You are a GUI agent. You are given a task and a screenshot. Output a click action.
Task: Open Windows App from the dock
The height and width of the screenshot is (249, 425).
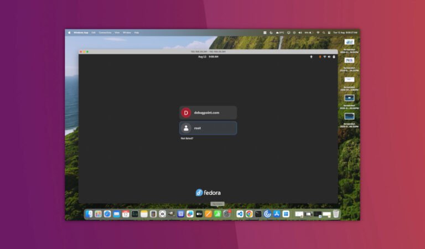click(x=286, y=214)
